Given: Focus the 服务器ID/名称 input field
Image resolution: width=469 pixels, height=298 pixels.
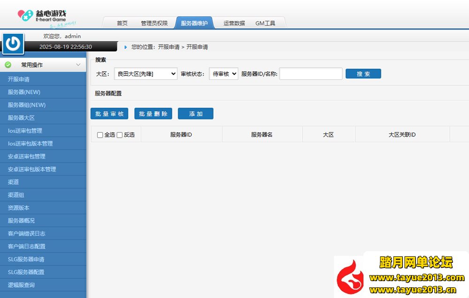Looking at the screenshot, I should pyautogui.click(x=310, y=74).
